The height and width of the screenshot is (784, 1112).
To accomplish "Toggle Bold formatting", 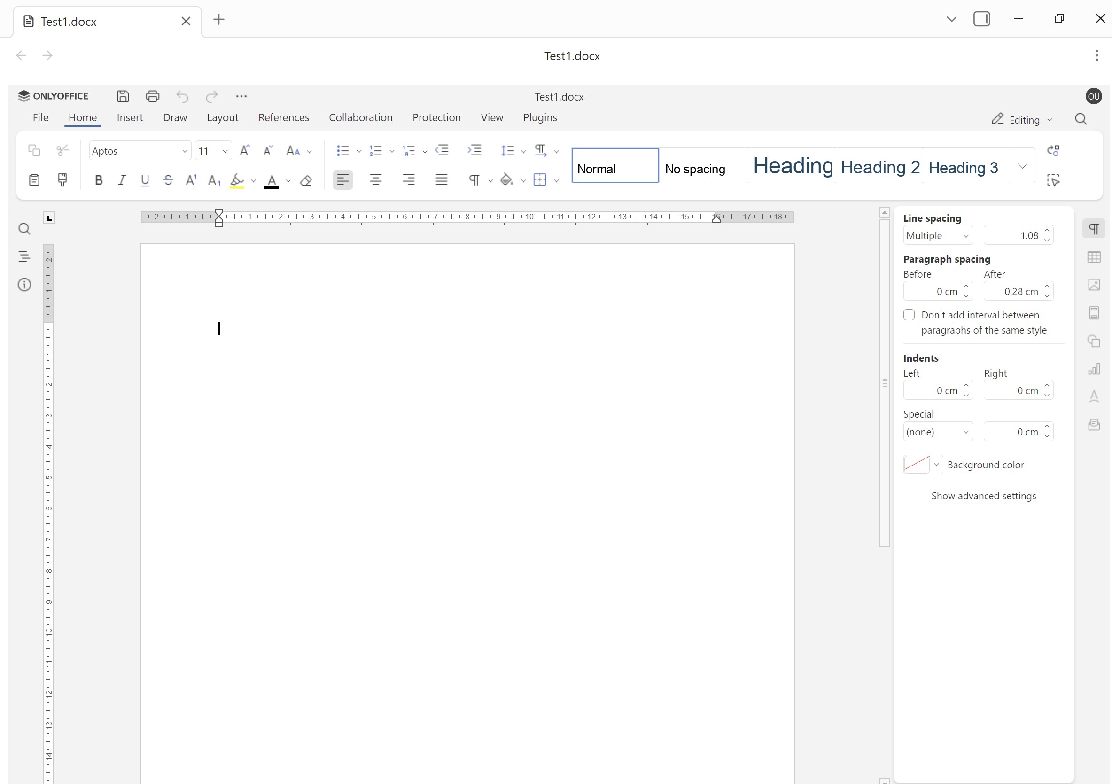I will [99, 180].
